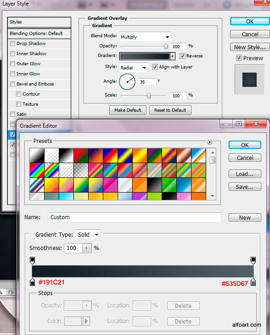This screenshot has height=335, width=270.
Task: Click the Opacity slider in Gradient Overlay
Action: coord(144,46)
